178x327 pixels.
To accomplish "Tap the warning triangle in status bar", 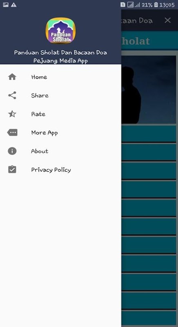I will (13, 5).
